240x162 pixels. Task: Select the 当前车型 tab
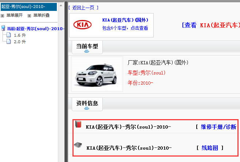[87, 47]
